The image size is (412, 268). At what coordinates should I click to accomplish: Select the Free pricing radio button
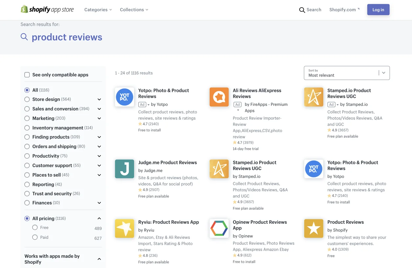point(35,227)
